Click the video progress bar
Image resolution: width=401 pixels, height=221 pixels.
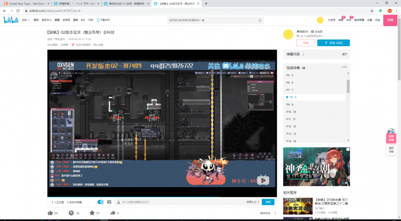(162, 197)
